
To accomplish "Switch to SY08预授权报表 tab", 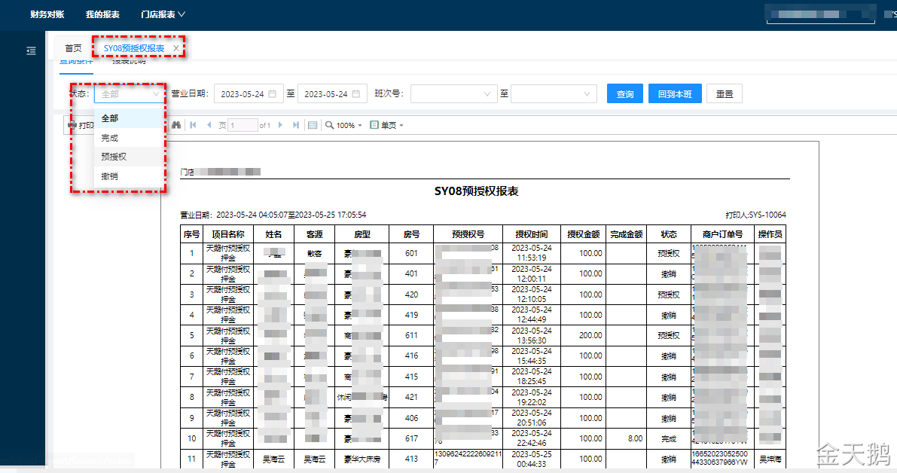I will point(134,49).
